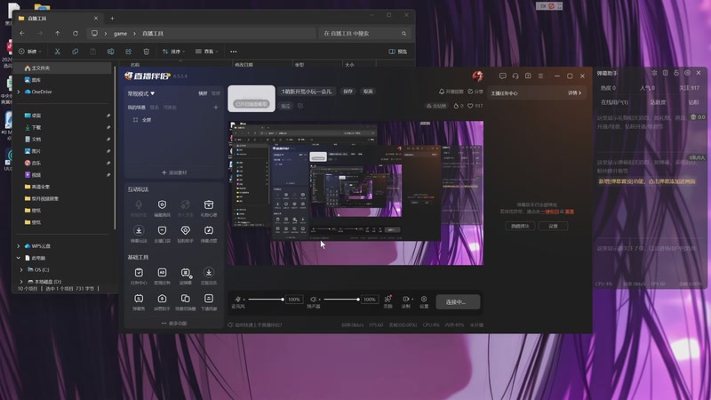Select the 直播工具 File Explorer tab

(58, 18)
